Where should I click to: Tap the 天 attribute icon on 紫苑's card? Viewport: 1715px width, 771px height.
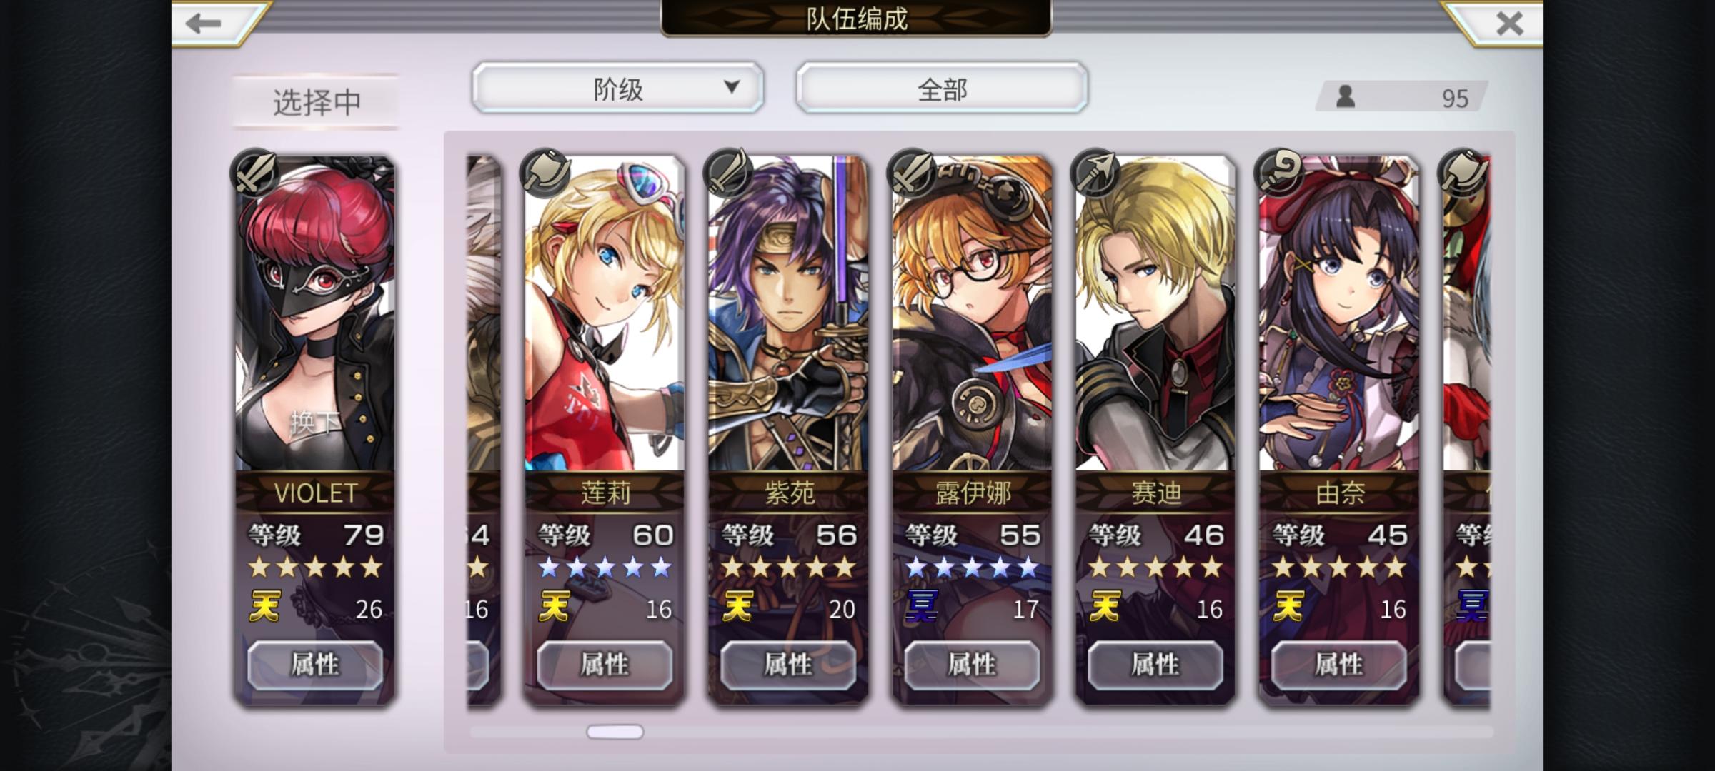point(737,607)
